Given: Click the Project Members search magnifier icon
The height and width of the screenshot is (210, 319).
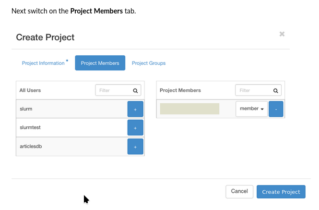Looking at the screenshot, I should coord(276,90).
